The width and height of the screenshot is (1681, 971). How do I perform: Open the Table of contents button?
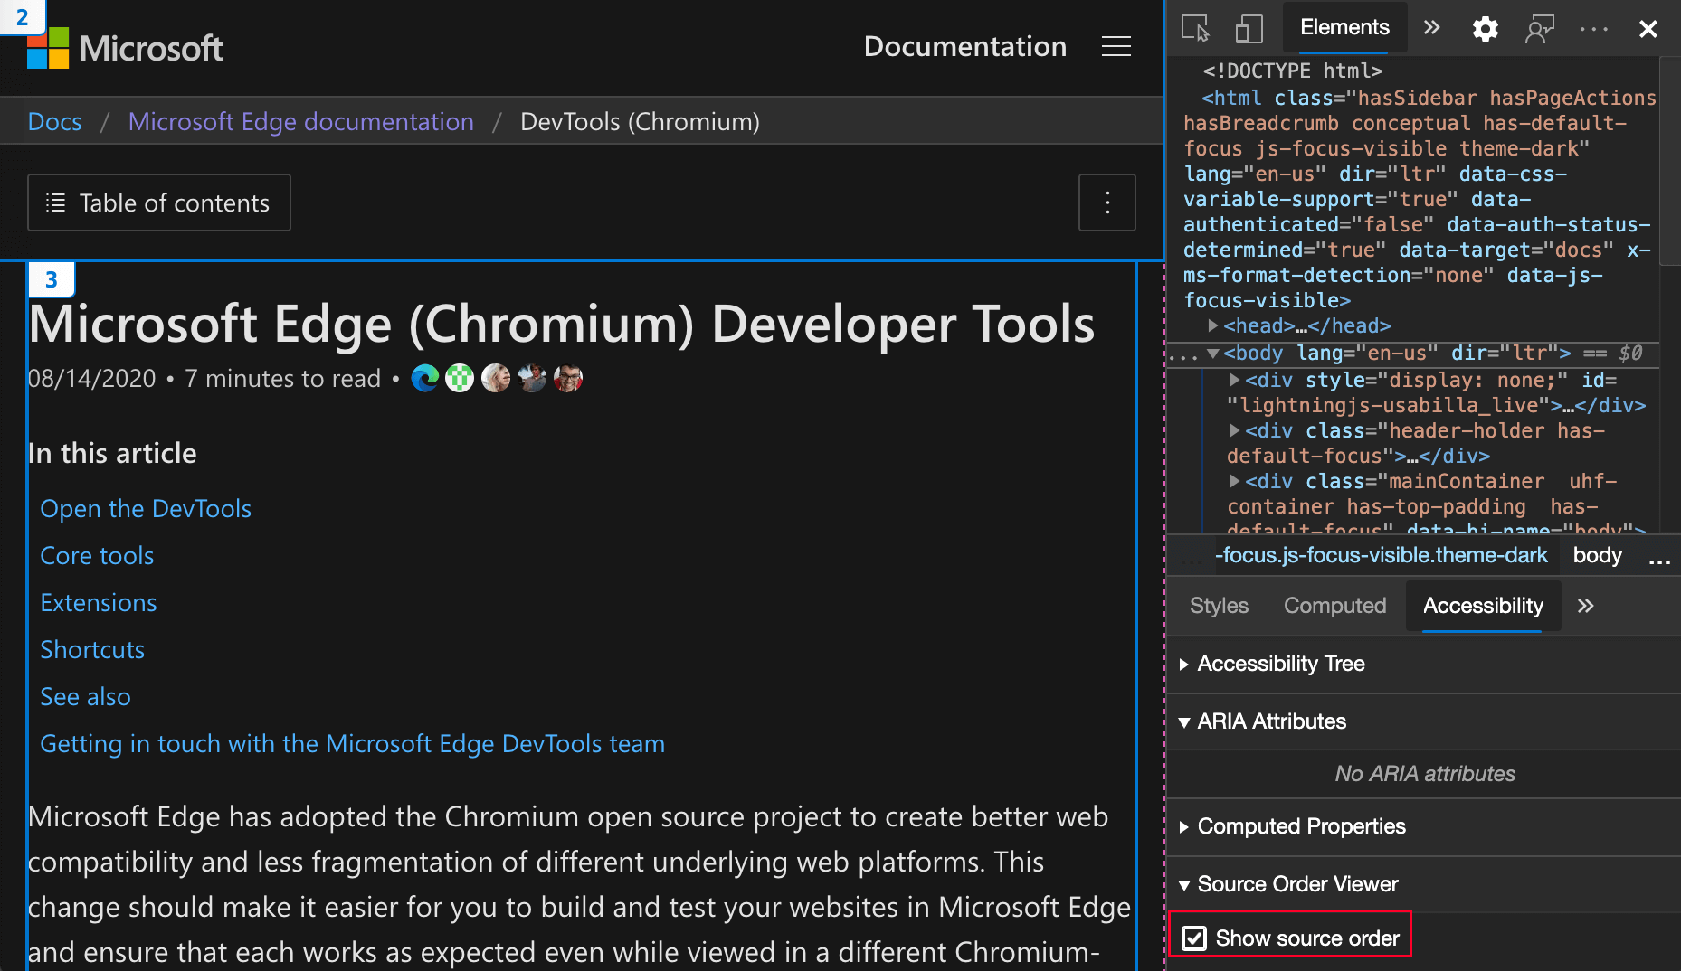(159, 203)
